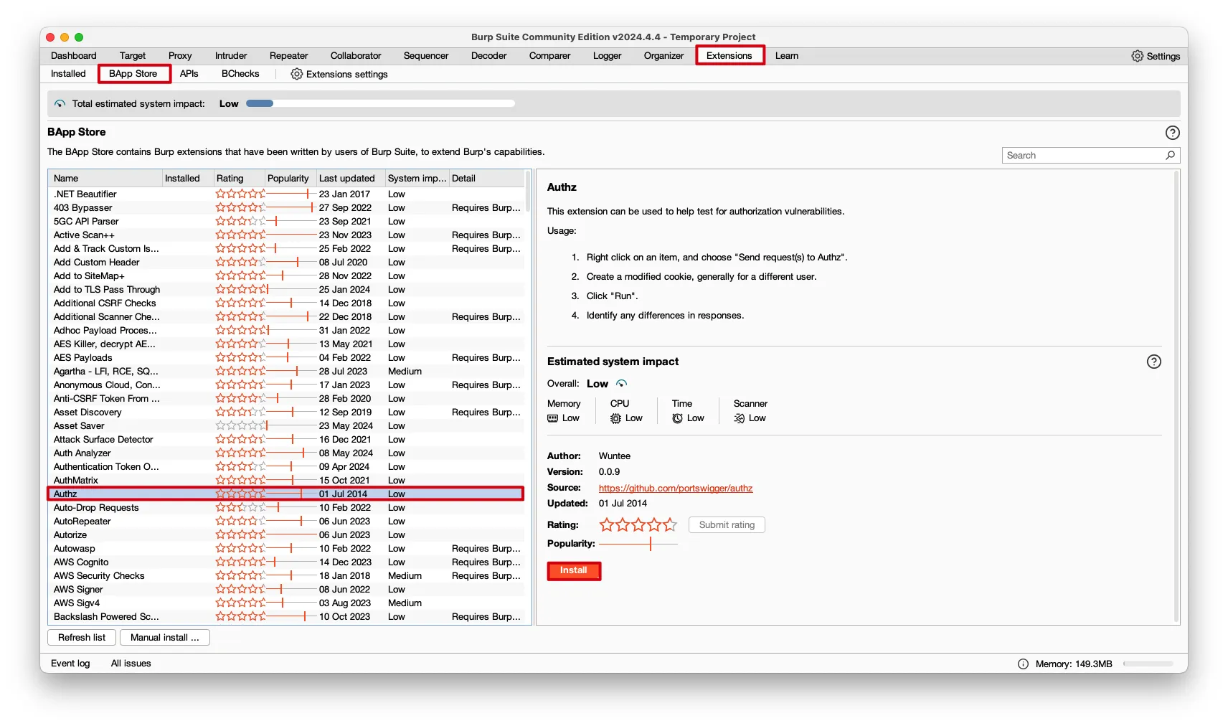Switch to the Decoder tab

(x=489, y=56)
